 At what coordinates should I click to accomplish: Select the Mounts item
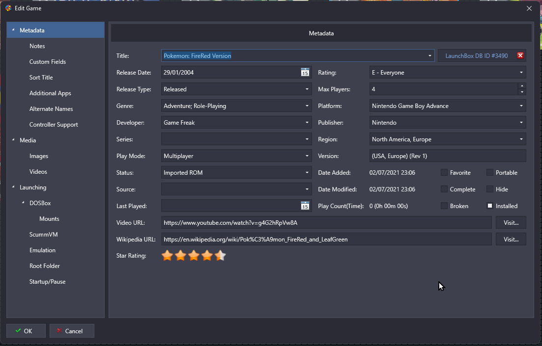click(49, 219)
